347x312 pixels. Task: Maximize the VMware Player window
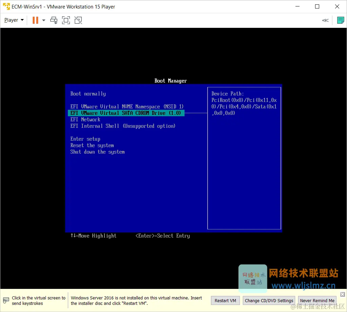click(317, 6)
